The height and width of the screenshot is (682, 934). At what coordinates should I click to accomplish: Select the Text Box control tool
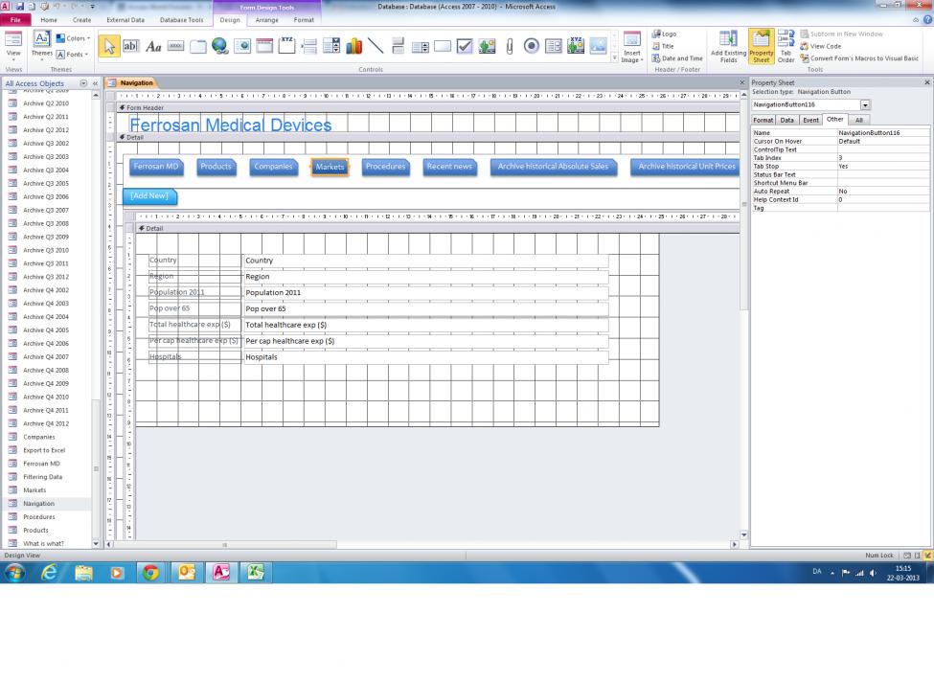[x=130, y=47]
